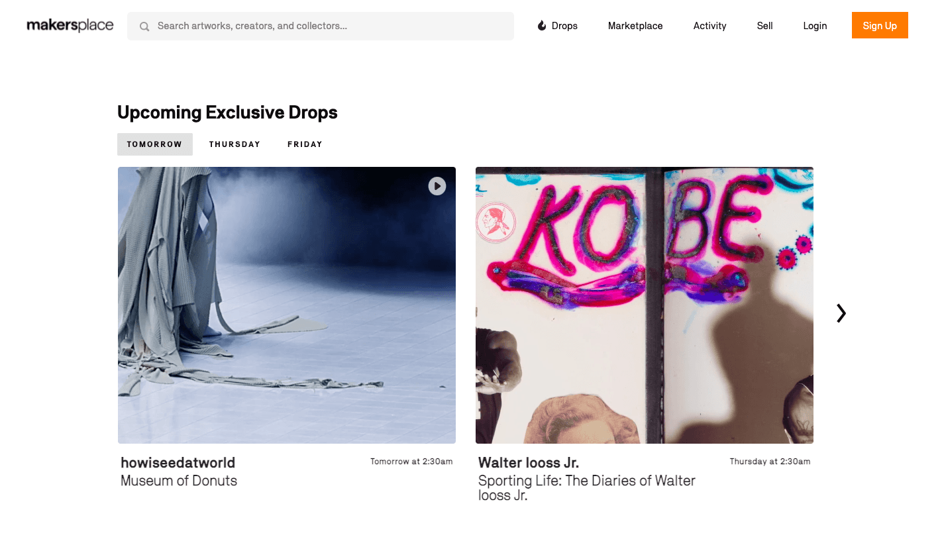Show Friday's upcoming drops

(x=305, y=144)
